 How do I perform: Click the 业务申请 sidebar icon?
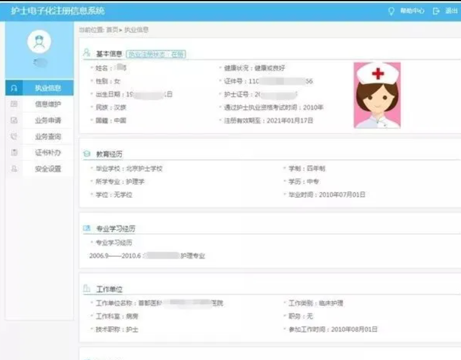coord(14,120)
